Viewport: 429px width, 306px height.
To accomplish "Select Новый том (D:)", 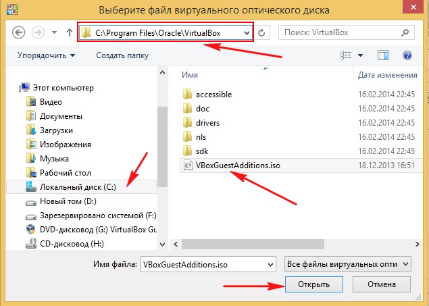I will (x=61, y=201).
